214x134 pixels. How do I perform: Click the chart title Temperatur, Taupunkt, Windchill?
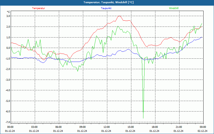109,2
